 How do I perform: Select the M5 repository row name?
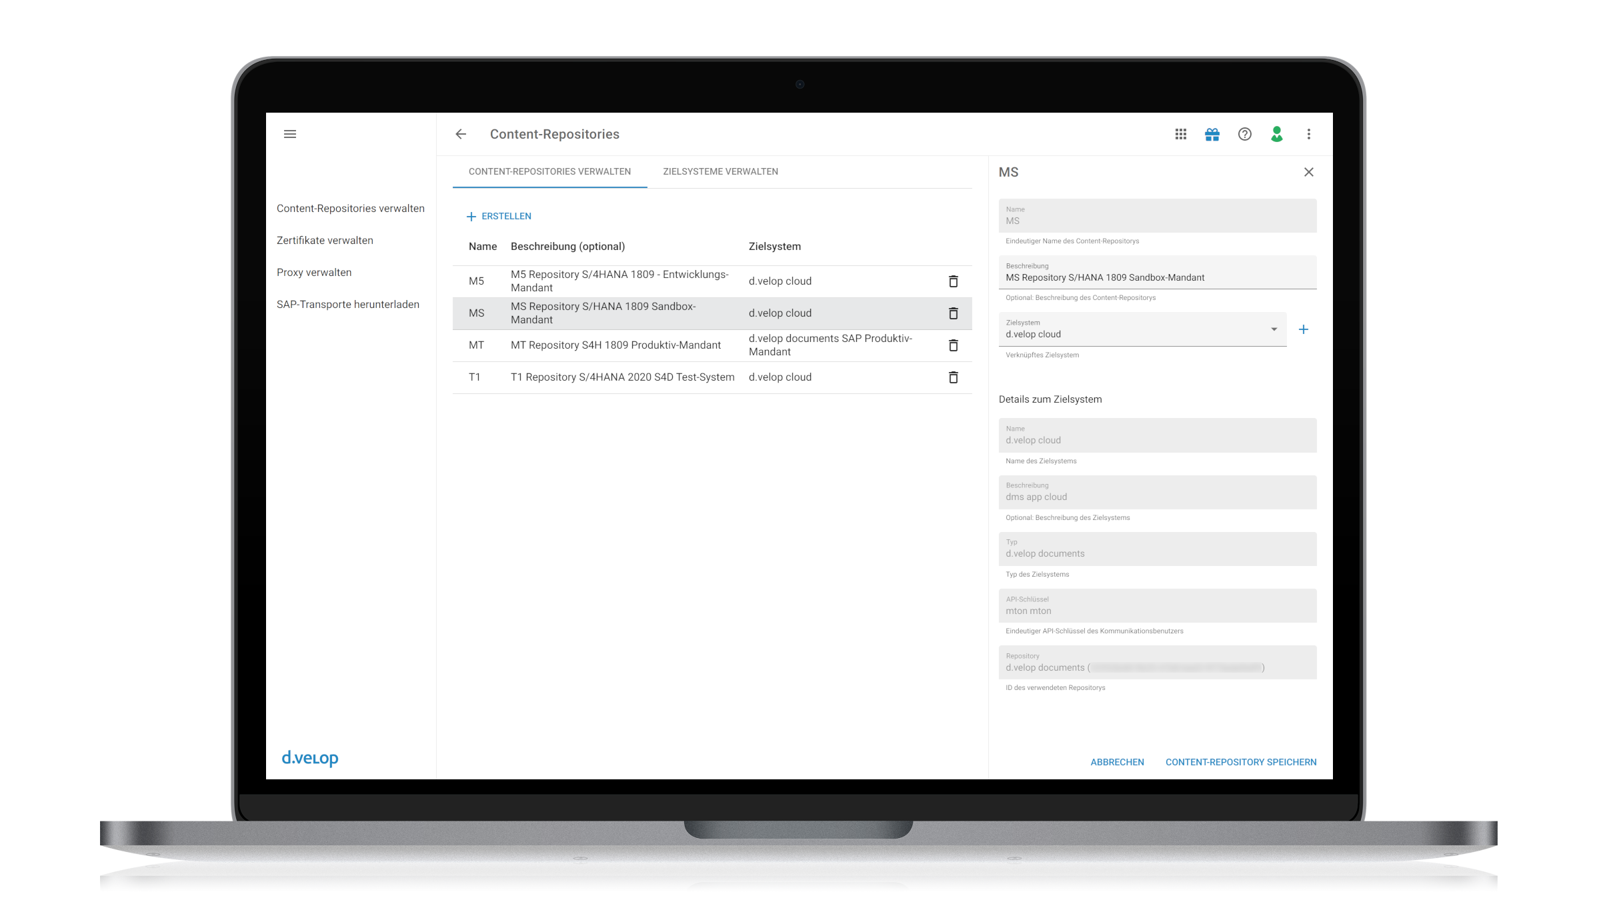(x=476, y=281)
